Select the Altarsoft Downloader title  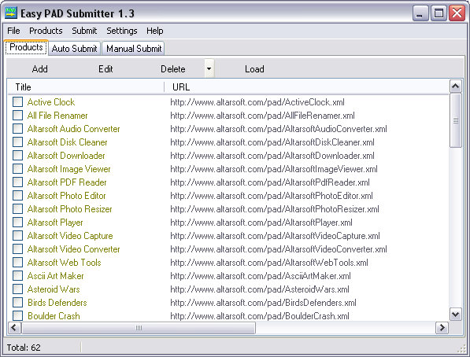click(x=66, y=156)
